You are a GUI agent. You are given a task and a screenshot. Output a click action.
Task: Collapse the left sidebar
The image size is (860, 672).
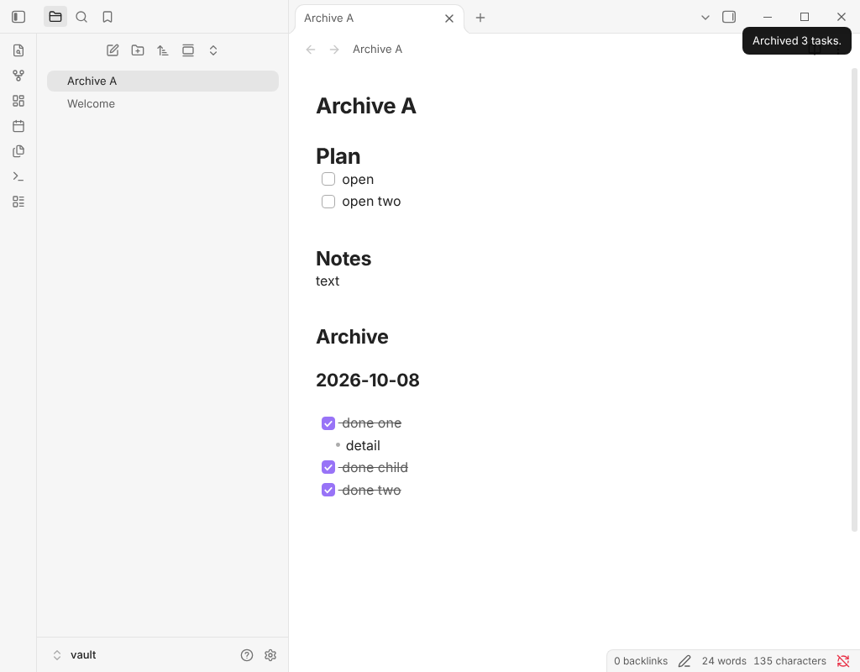(18, 17)
